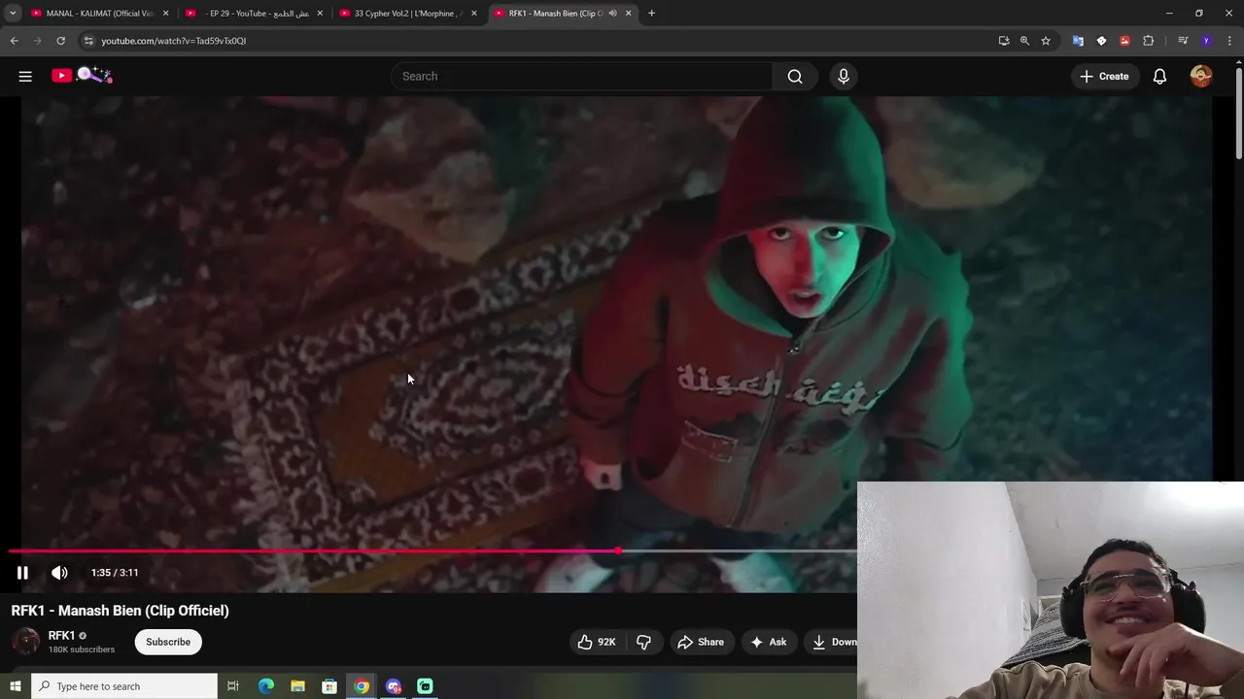Seek using the red video progress bar

(x=432, y=551)
